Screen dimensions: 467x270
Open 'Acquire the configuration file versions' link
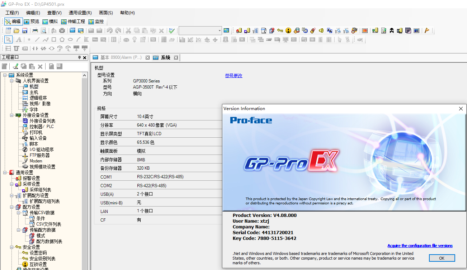point(420,246)
